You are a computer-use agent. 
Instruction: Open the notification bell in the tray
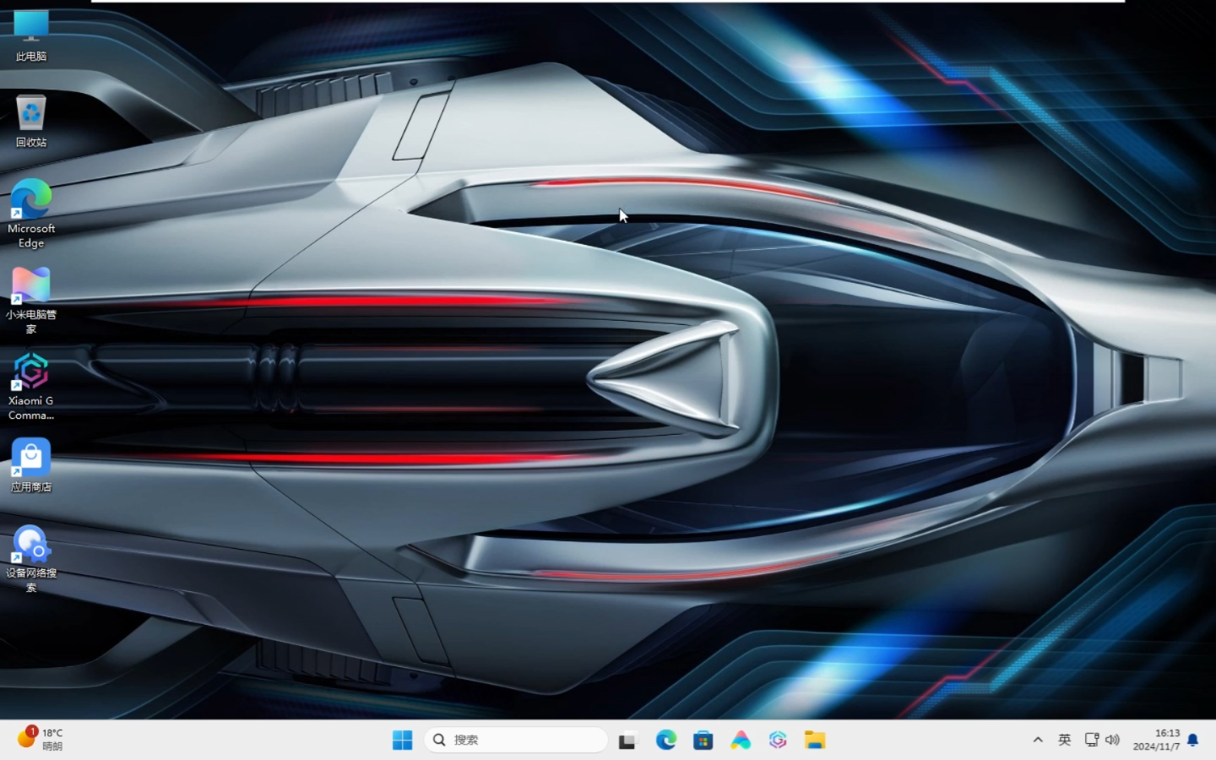point(1193,740)
